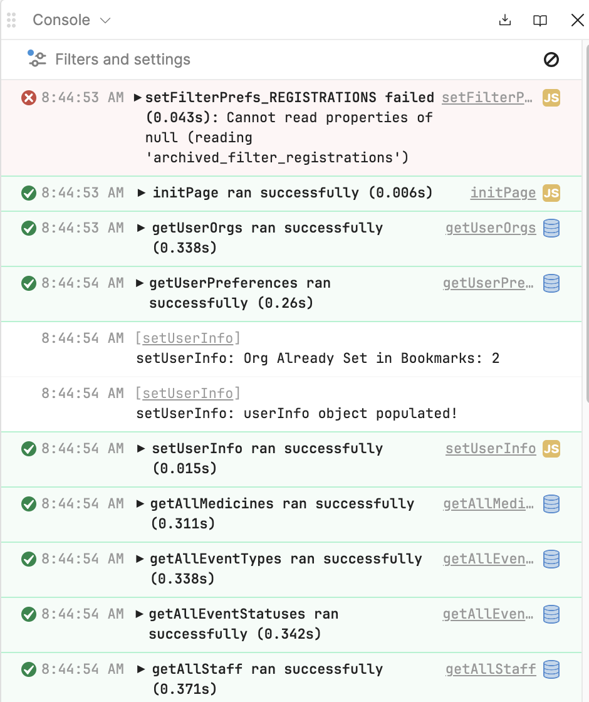Click the drag handle dots beside Console
Image resolution: width=589 pixels, height=702 pixels.
click(12, 20)
